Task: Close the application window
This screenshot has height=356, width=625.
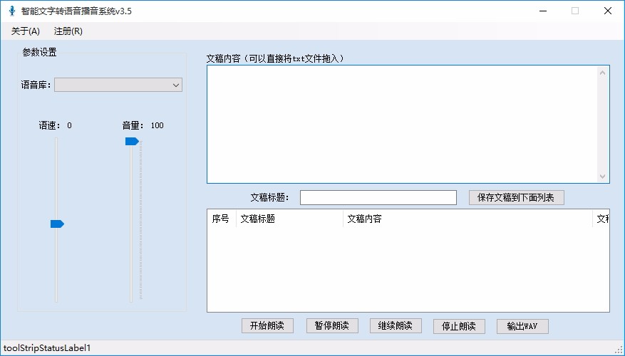Action: (x=608, y=11)
